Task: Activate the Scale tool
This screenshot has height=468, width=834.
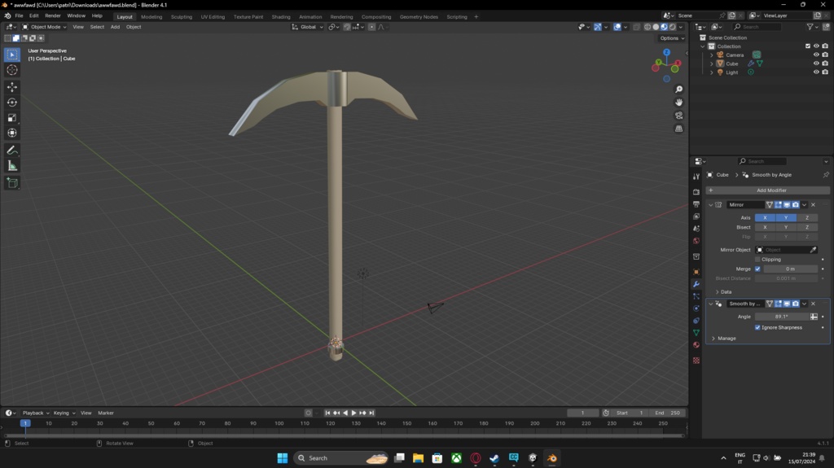Action: (x=12, y=117)
